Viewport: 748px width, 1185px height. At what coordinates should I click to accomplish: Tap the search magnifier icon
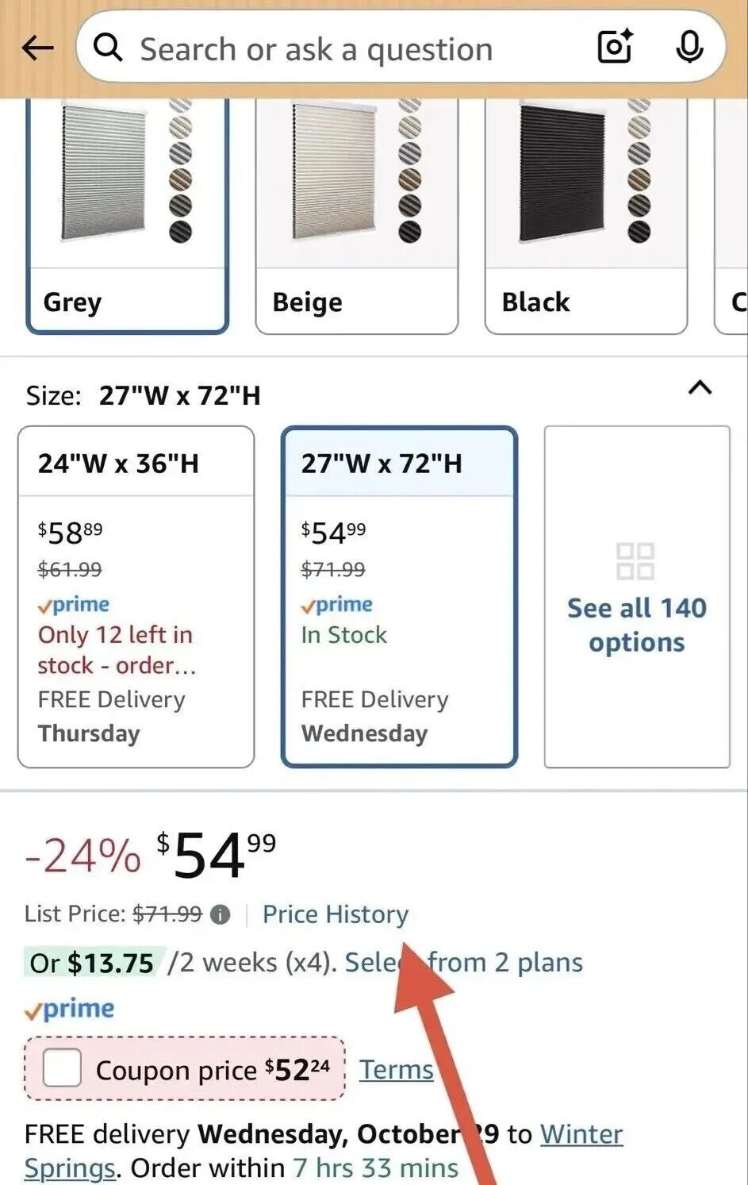(108, 48)
